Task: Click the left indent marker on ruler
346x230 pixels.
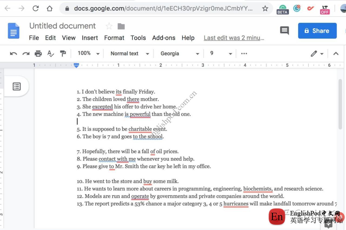Action: [76, 65]
